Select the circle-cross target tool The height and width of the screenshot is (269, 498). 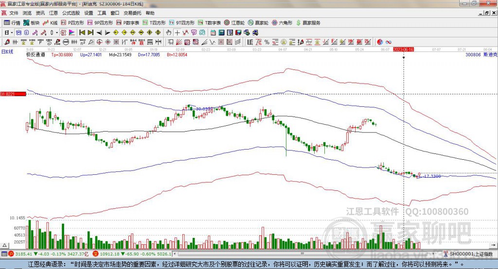coord(99,42)
